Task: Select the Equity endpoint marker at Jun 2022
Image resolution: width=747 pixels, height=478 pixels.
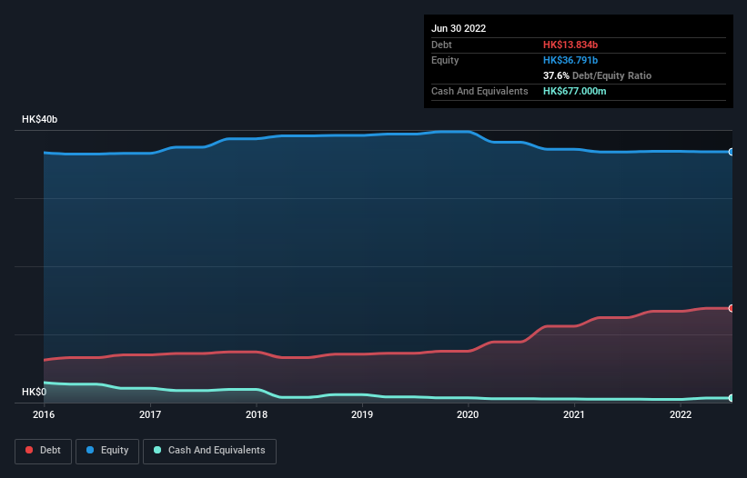Action: [x=732, y=152]
